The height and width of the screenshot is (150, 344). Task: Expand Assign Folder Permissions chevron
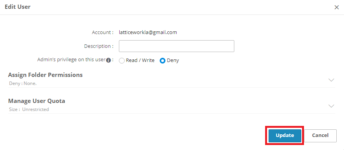[331, 80]
